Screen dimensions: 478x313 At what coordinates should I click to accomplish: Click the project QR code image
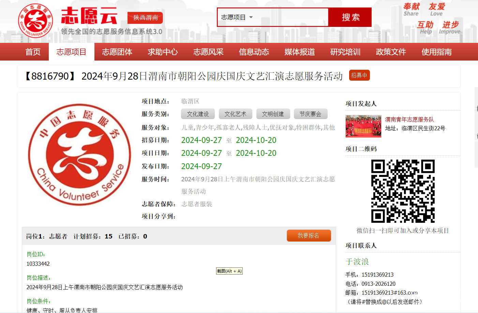point(403,191)
